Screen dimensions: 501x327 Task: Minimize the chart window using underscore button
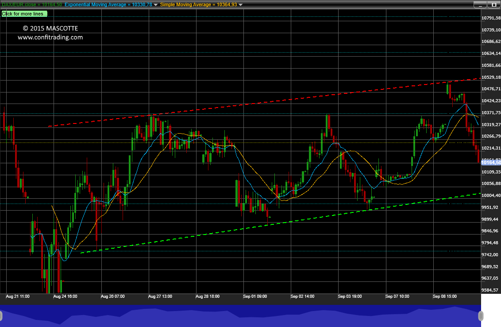tap(480, 5)
